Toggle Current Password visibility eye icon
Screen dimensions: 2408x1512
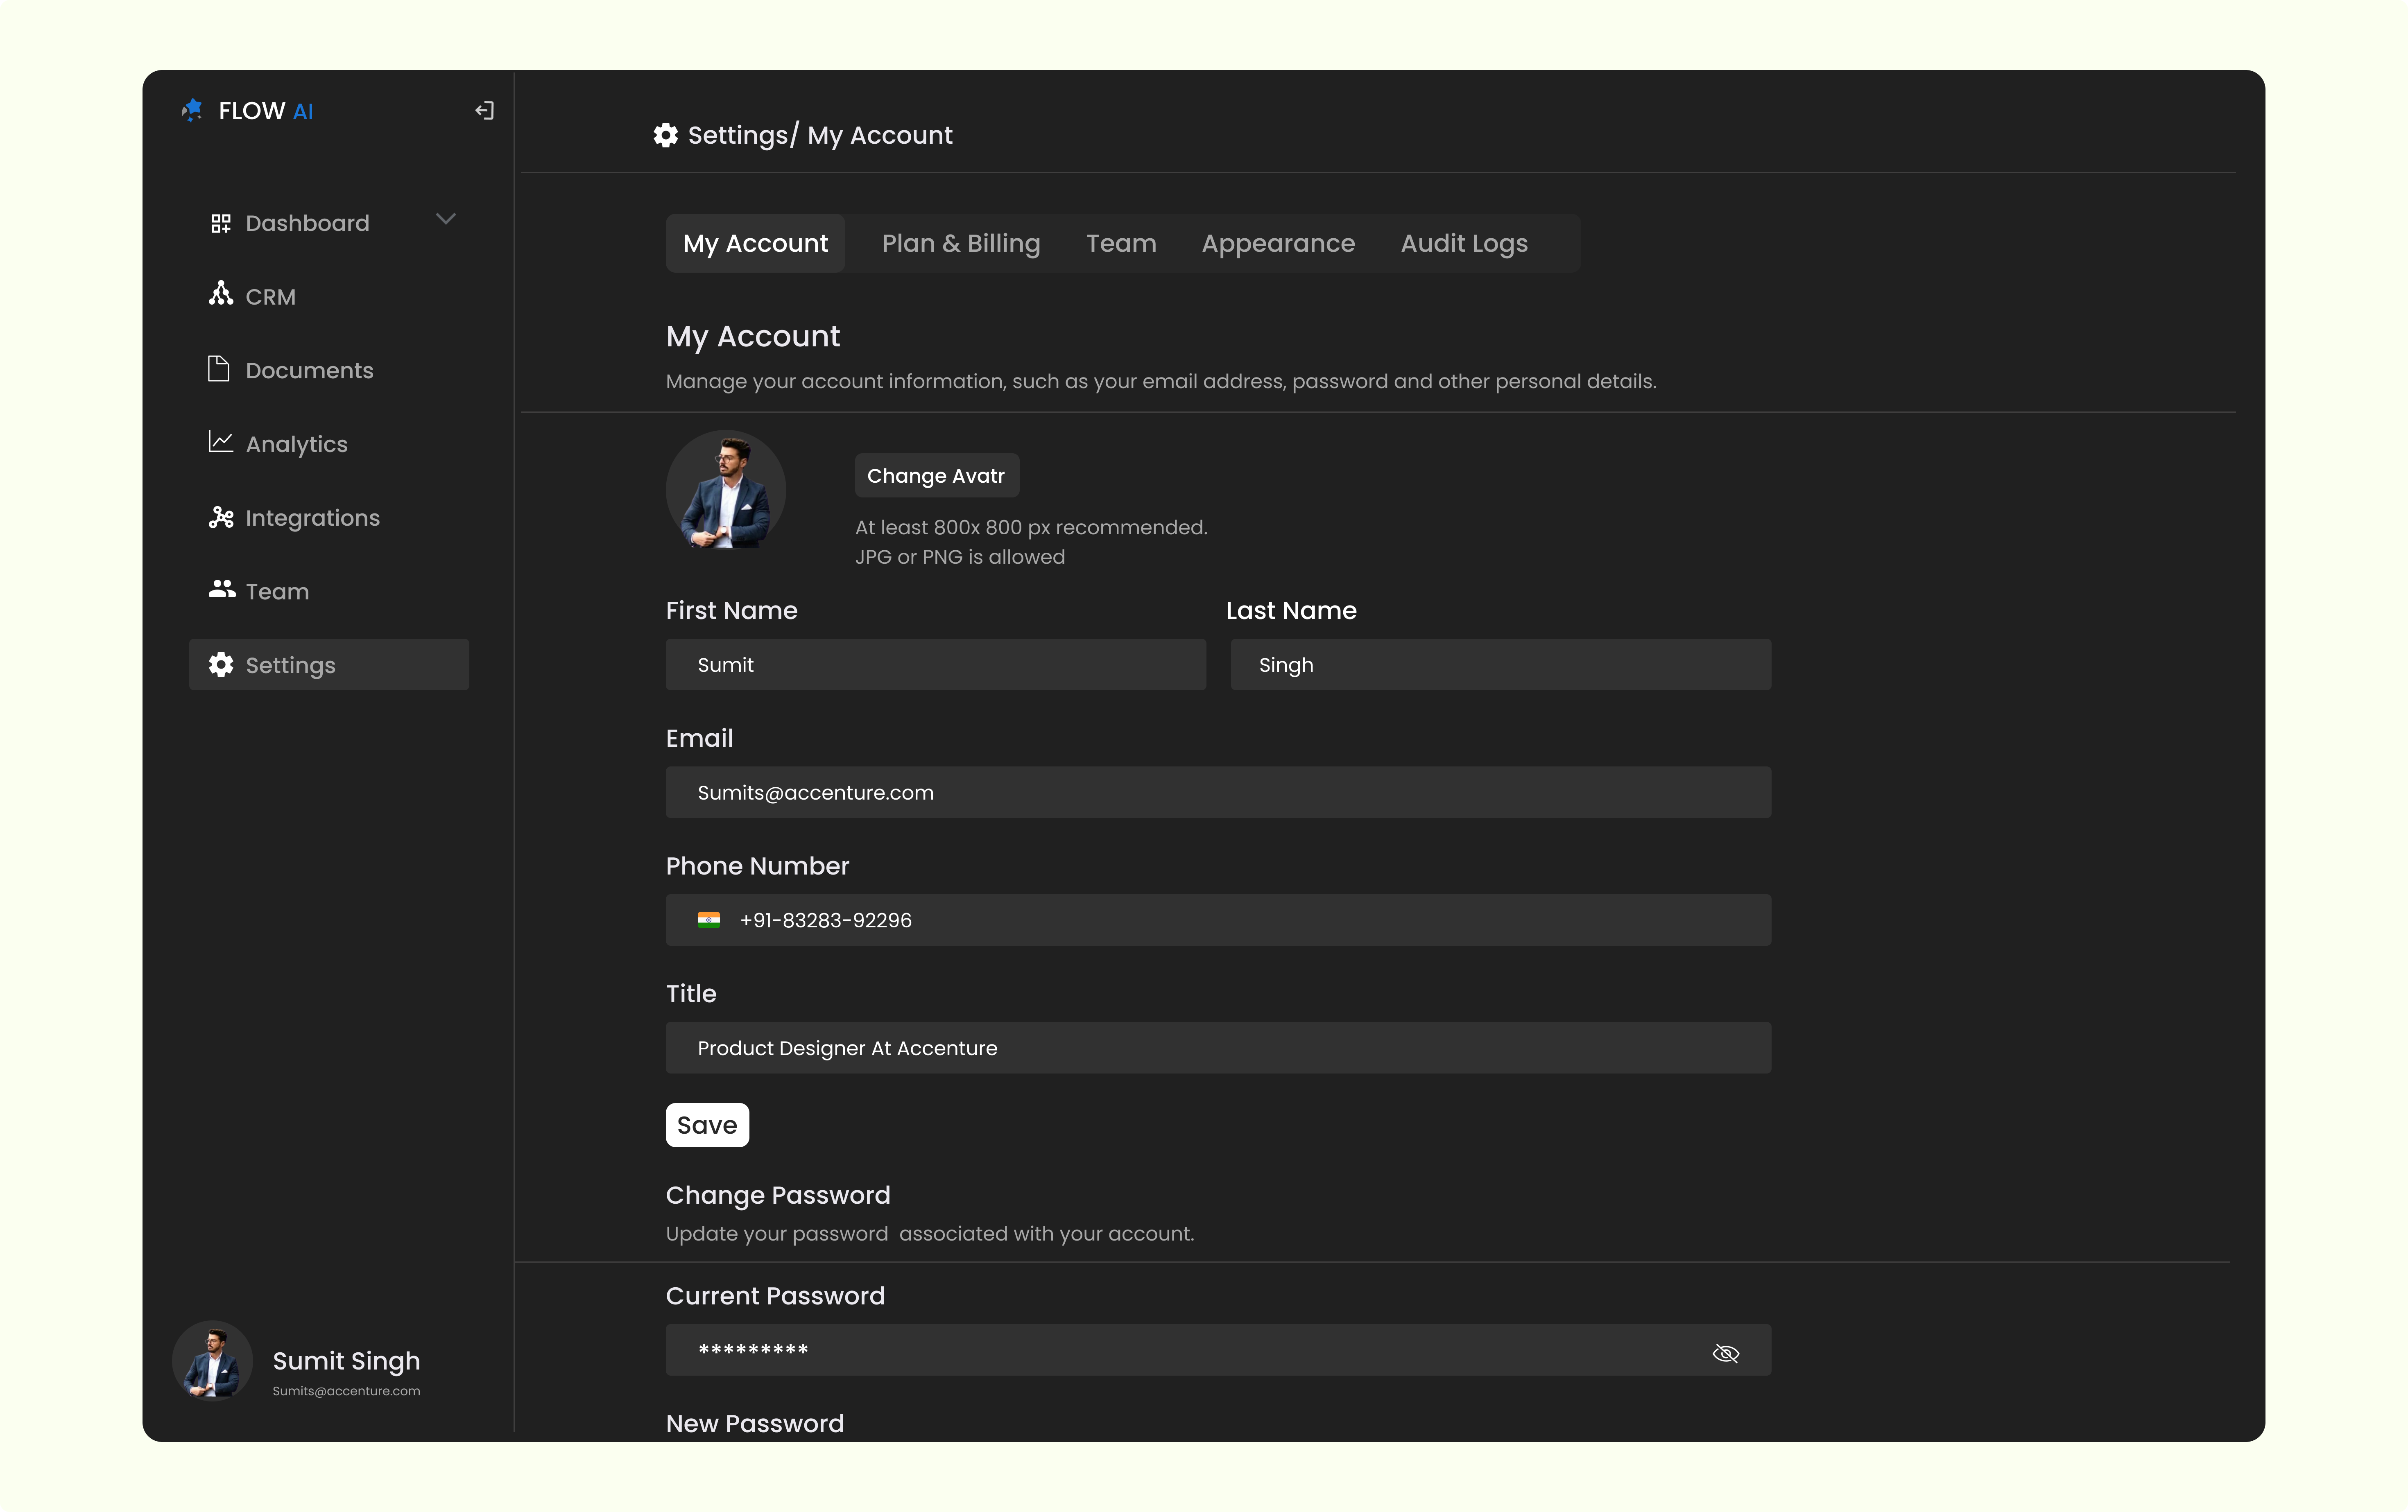(1726, 1353)
